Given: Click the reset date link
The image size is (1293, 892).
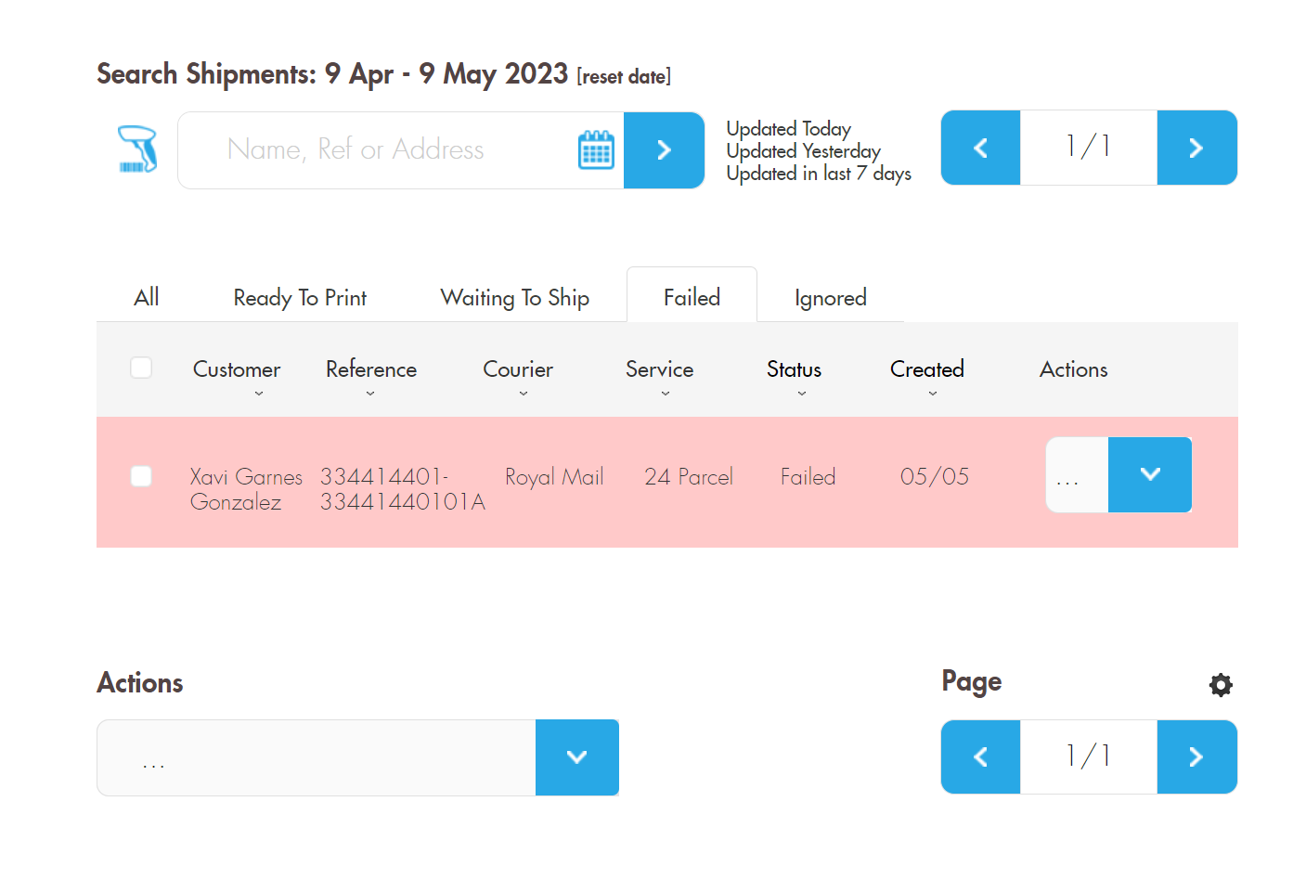Looking at the screenshot, I should coord(624,77).
